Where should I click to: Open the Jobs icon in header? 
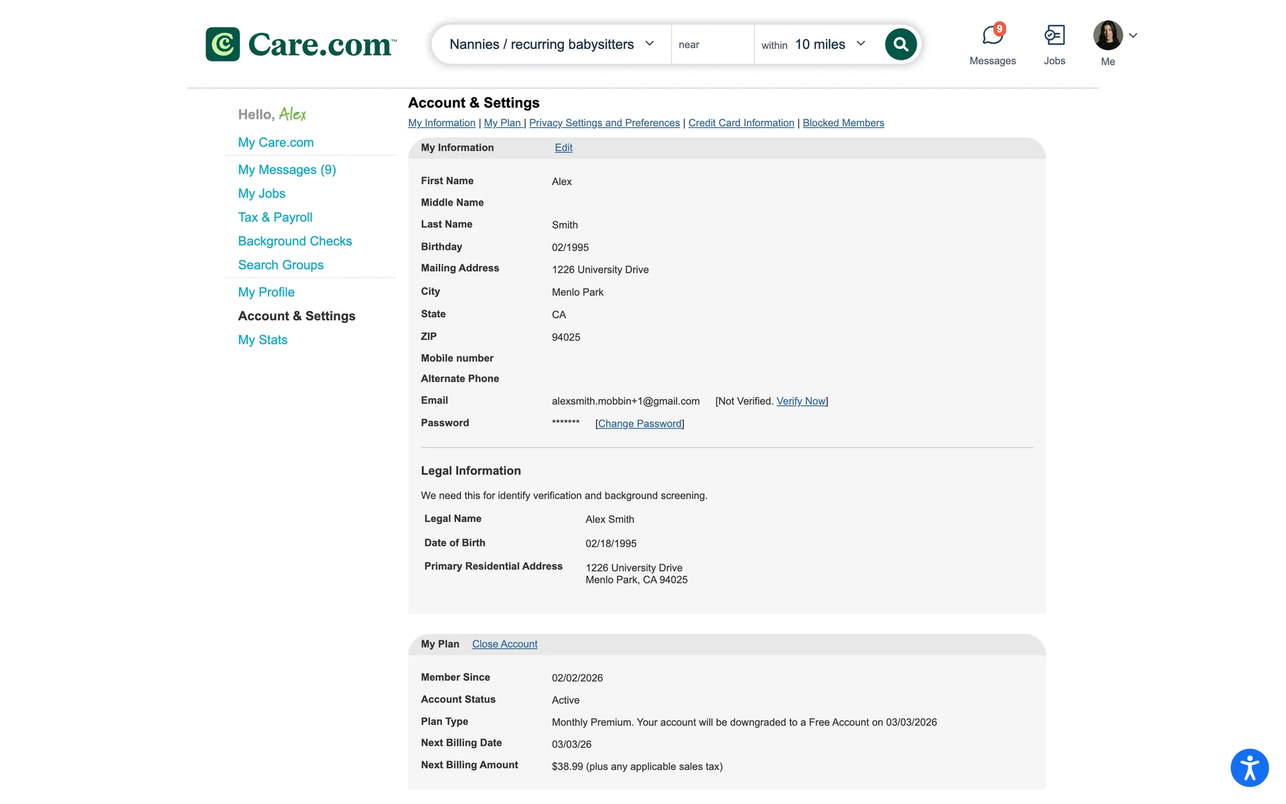[1054, 36]
